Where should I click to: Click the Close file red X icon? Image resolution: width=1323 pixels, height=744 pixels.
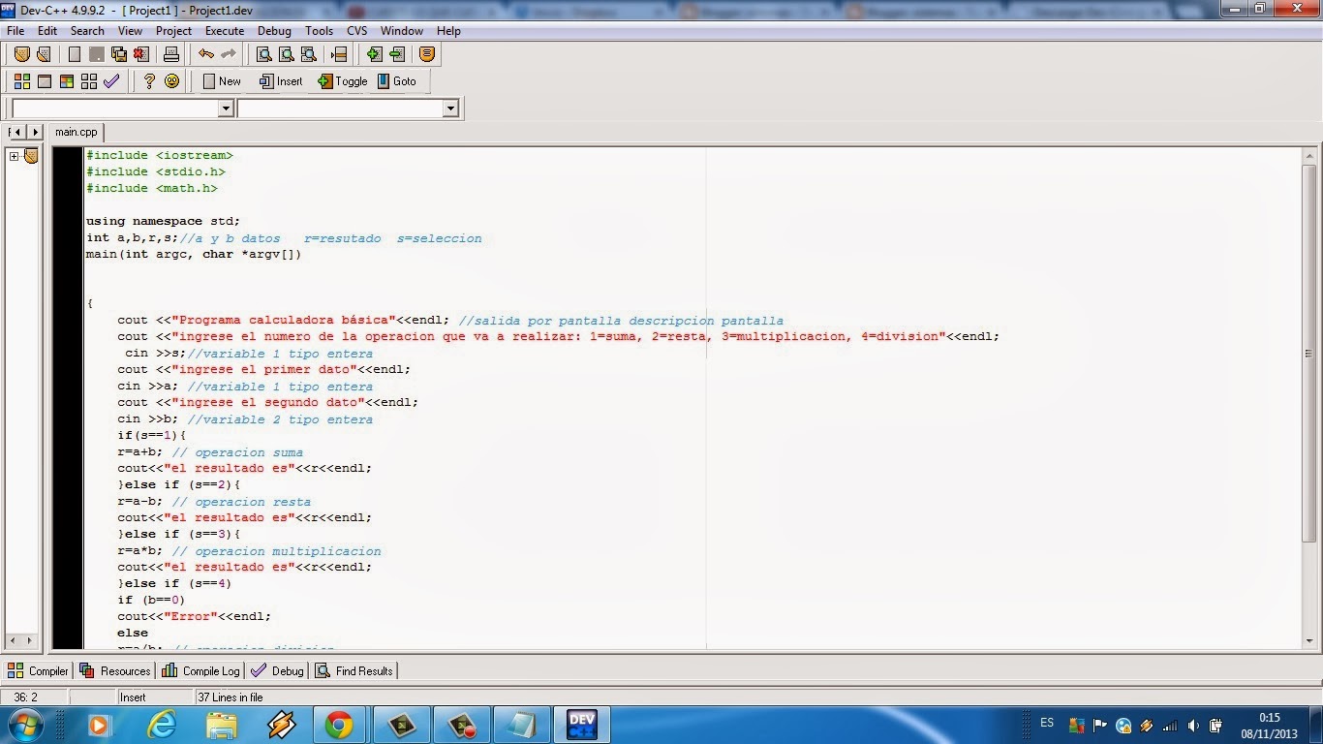tap(141, 54)
